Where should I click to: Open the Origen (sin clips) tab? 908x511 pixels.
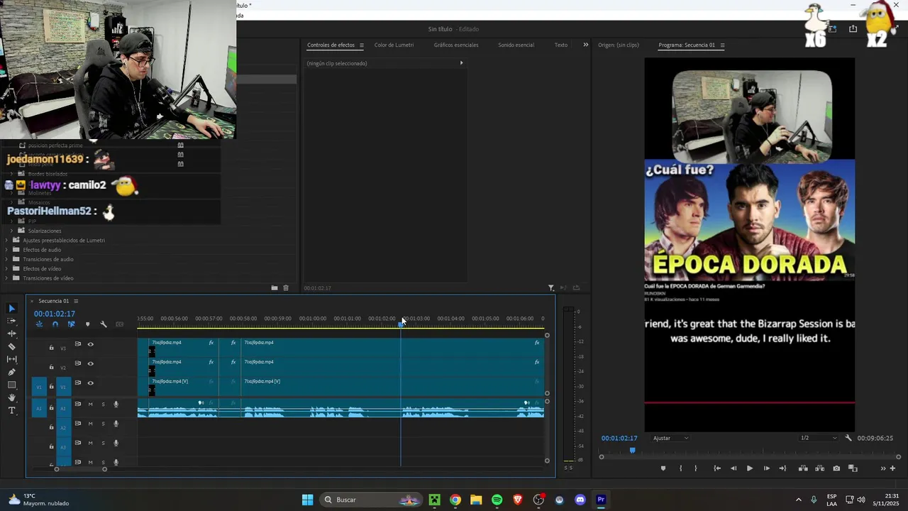pos(618,45)
